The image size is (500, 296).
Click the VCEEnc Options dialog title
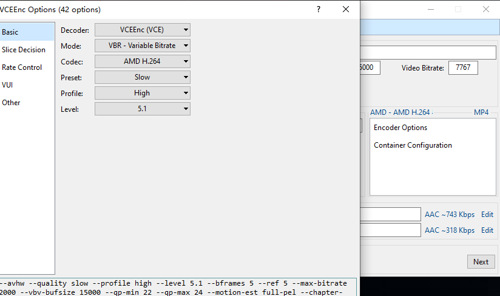click(x=50, y=10)
